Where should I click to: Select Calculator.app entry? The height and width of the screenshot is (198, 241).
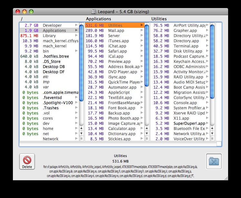coord(115,128)
